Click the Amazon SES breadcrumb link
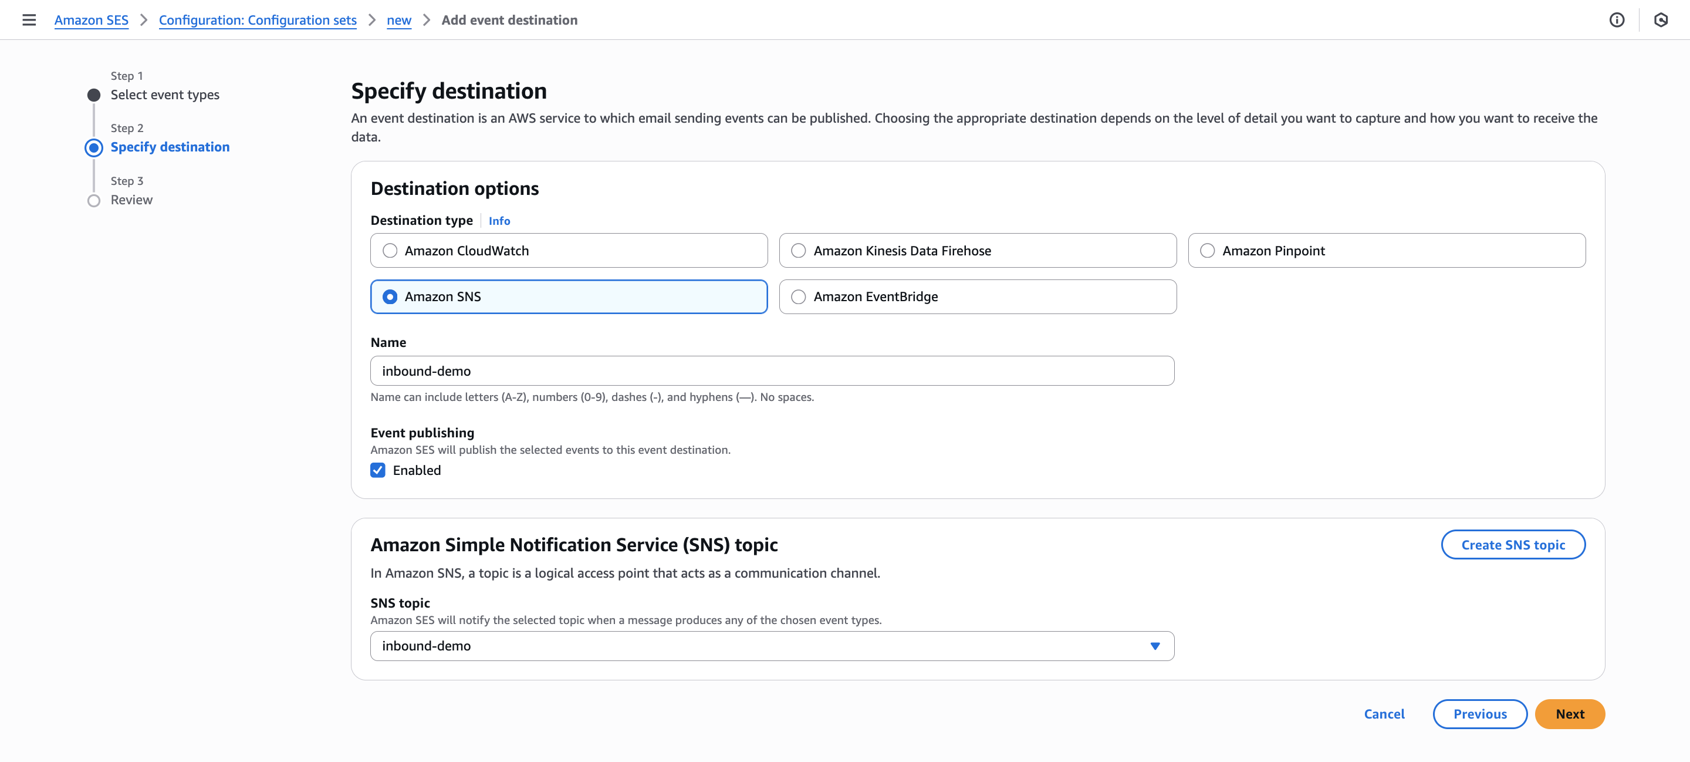Screen dimensions: 1690x762 91,20
